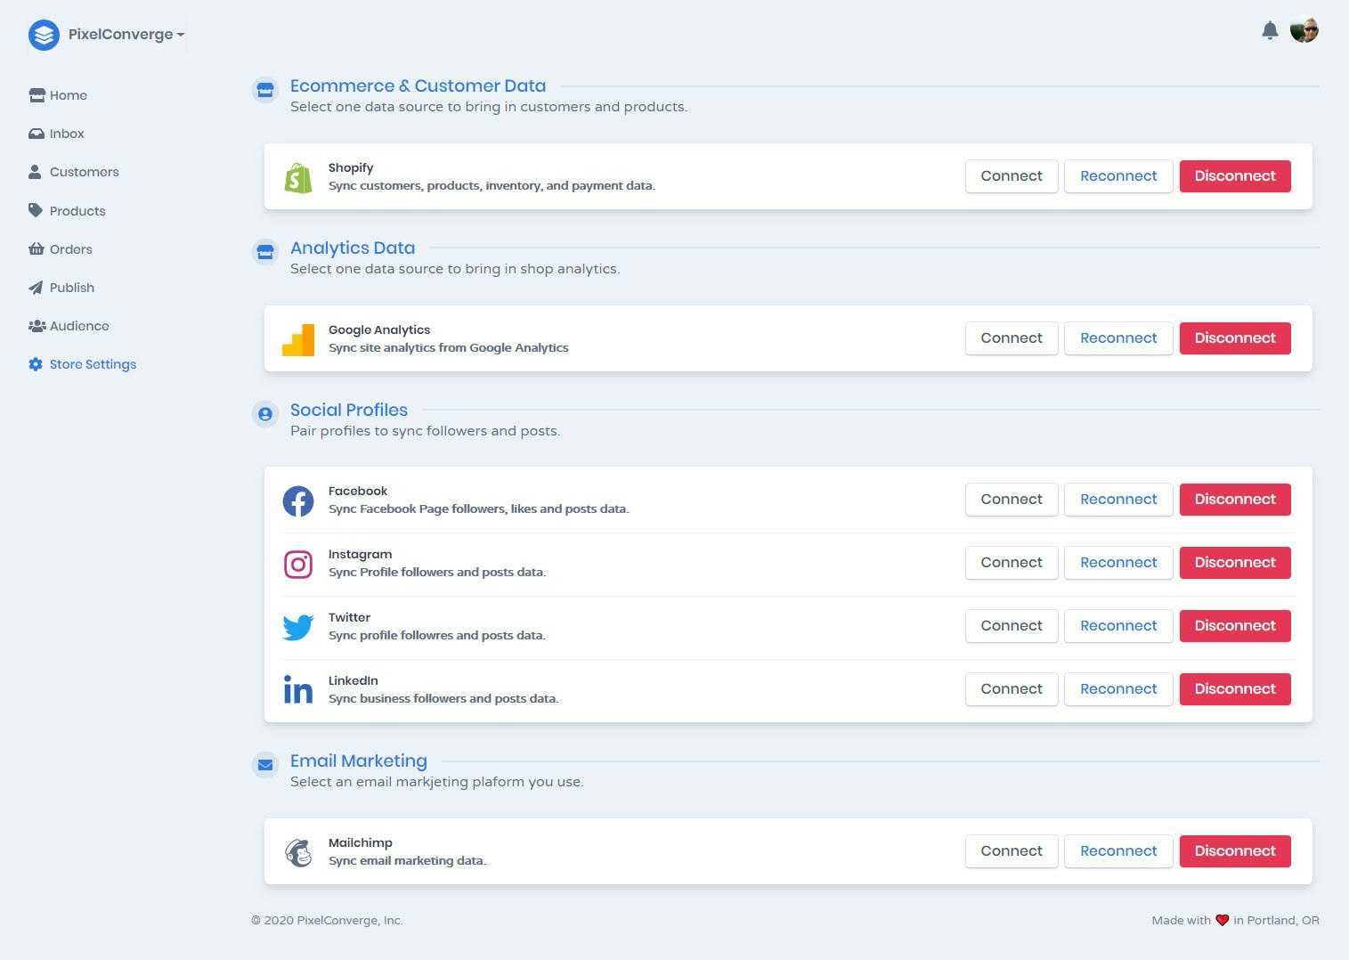
Task: Open Customers in sidebar
Action: coord(74,172)
